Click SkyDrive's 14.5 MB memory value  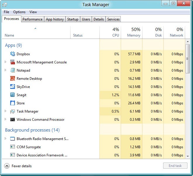coord(134,87)
